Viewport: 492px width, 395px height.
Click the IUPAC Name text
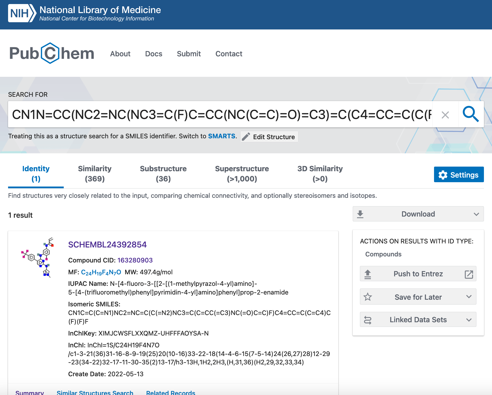click(178, 288)
